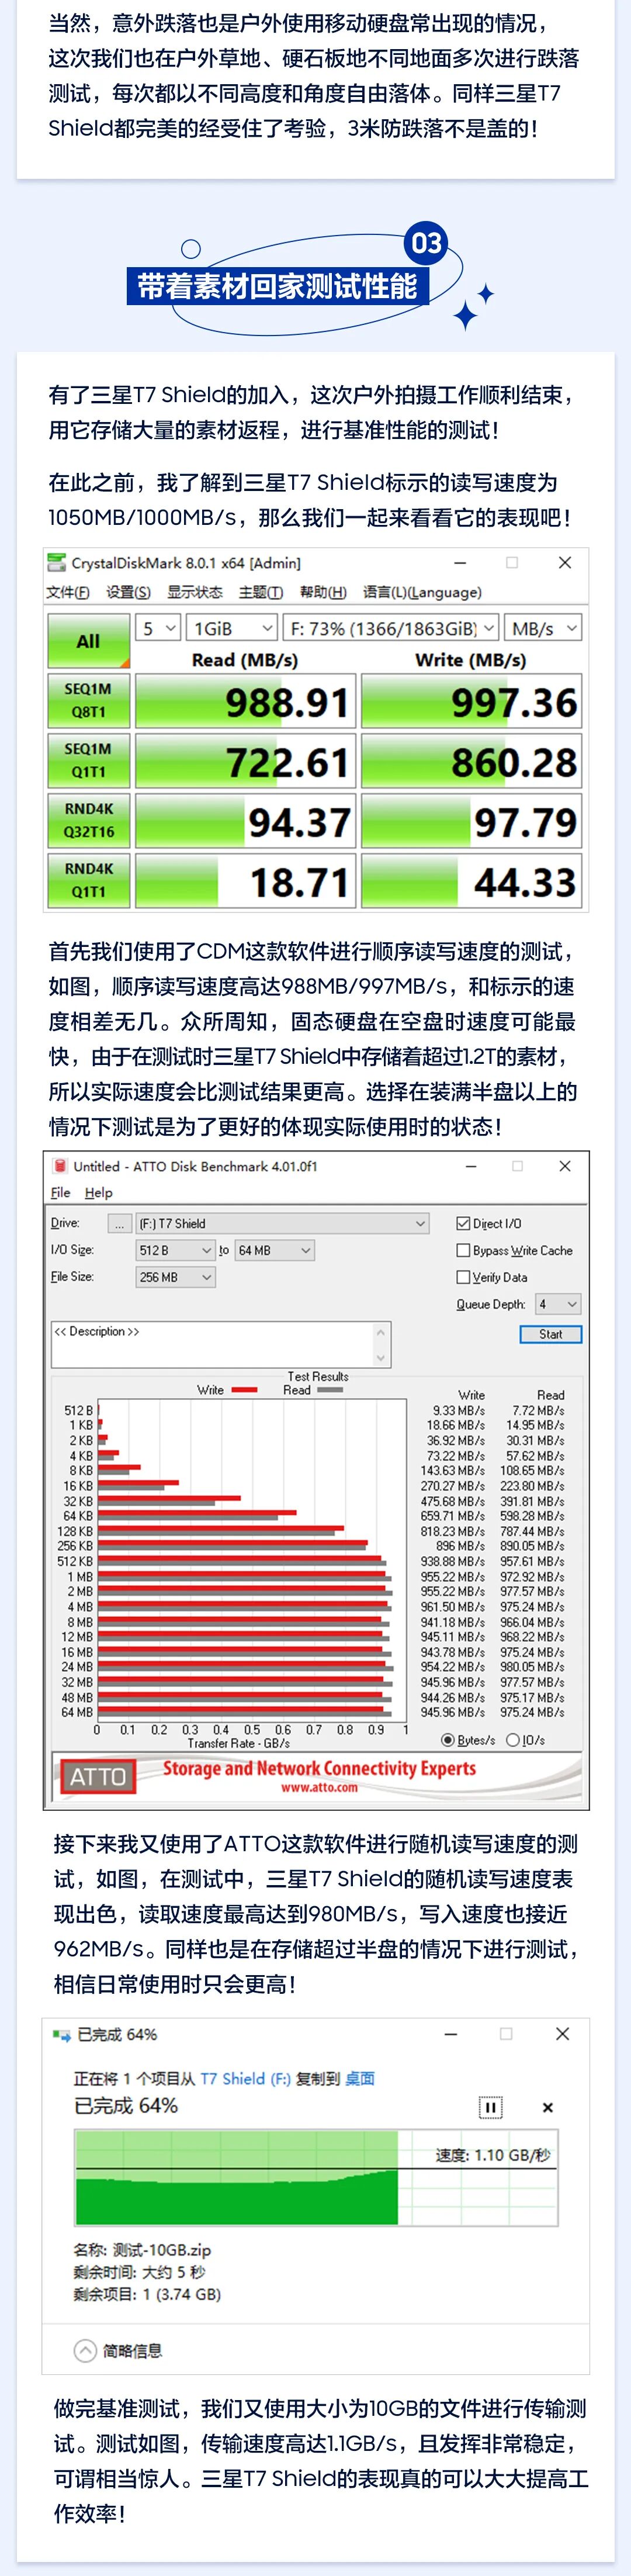This screenshot has width=631, height=2576.
Task: Click the drive browse button with ellipsis
Action: coord(119,1223)
